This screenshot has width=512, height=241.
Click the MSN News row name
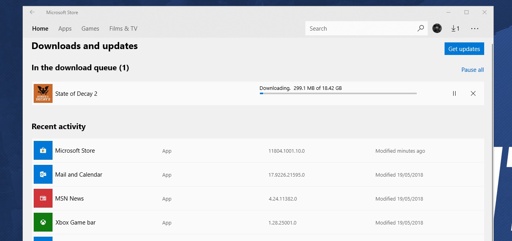click(x=69, y=199)
